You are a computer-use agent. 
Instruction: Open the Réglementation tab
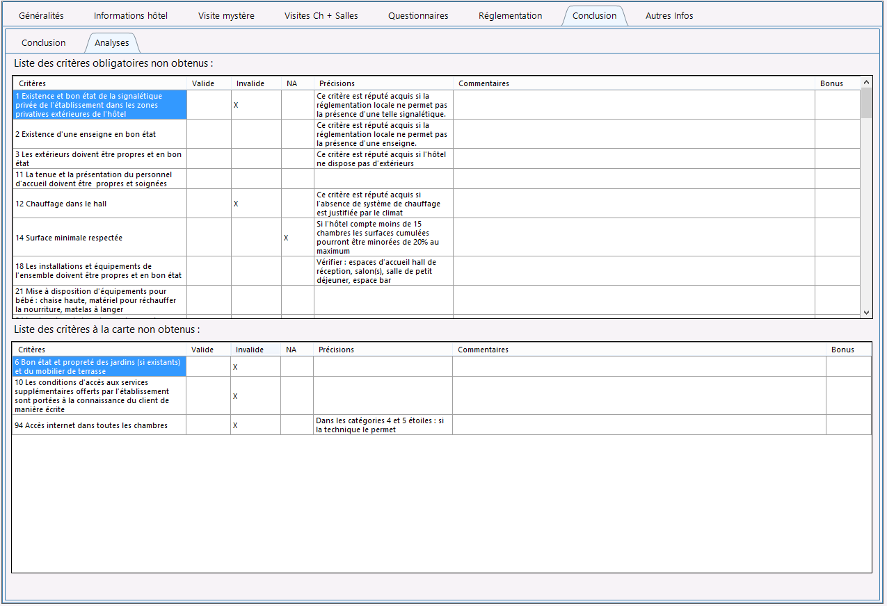click(510, 15)
